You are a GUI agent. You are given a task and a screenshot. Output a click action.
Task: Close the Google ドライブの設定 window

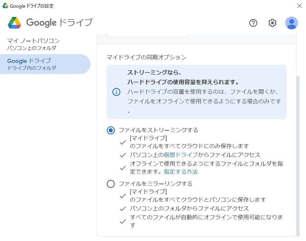[x=299, y=6]
